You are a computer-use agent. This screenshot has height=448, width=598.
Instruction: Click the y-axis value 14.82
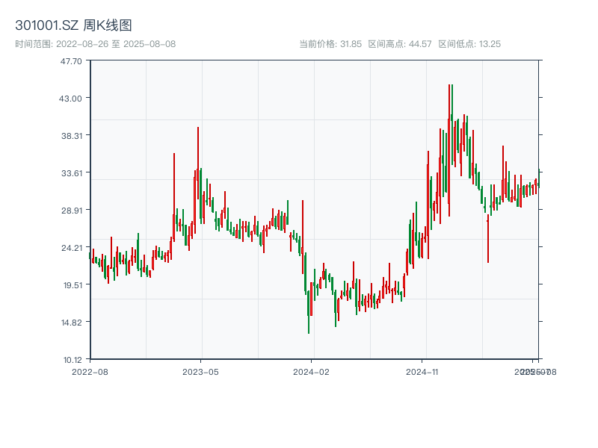pyautogui.click(x=72, y=323)
